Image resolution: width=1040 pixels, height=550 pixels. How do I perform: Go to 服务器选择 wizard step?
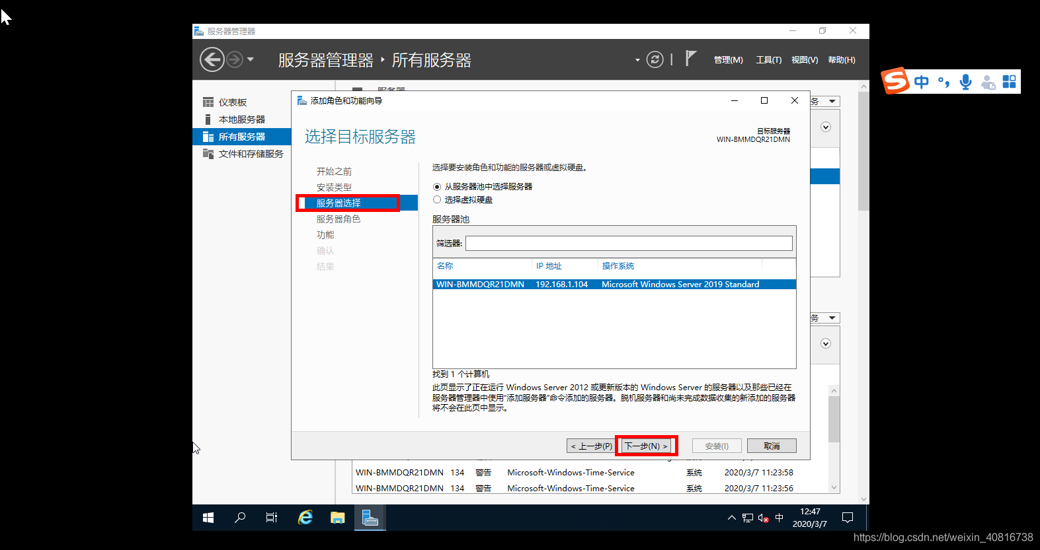click(x=339, y=203)
